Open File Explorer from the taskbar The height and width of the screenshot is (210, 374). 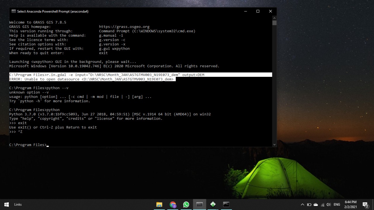[159, 204]
